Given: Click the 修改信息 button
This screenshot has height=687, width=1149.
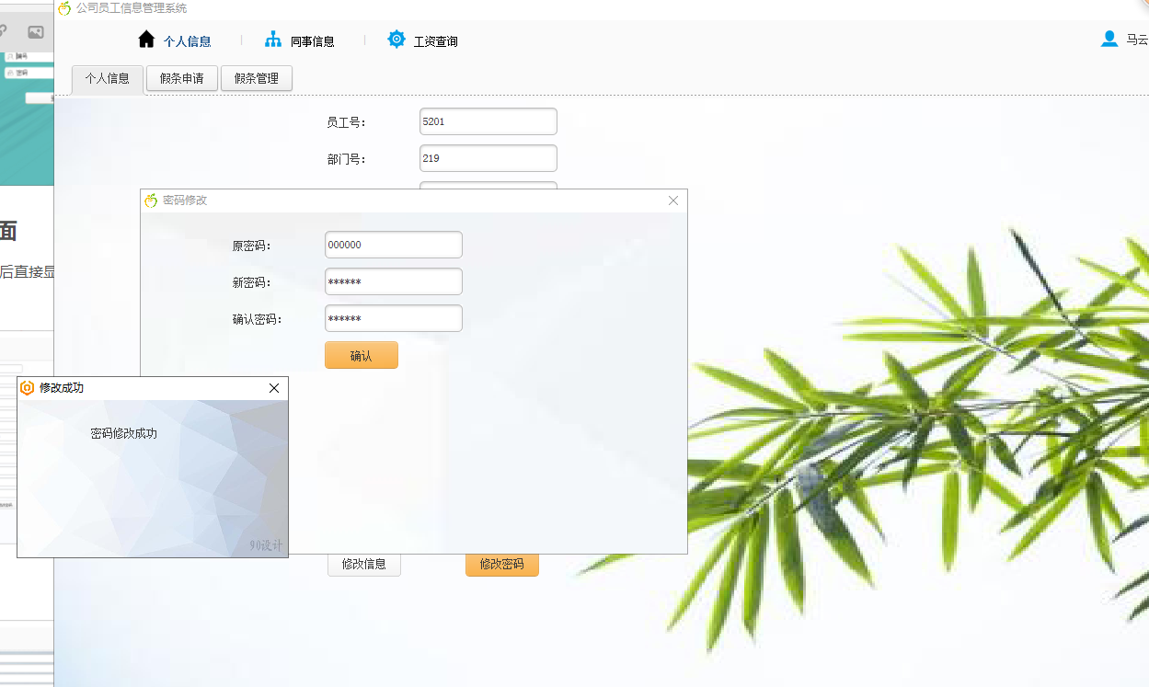Looking at the screenshot, I should click(364, 564).
